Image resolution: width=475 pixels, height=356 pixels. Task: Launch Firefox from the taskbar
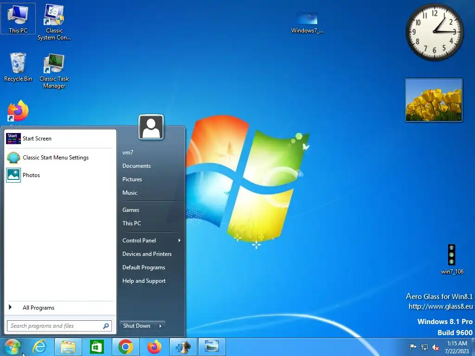[x=154, y=347]
